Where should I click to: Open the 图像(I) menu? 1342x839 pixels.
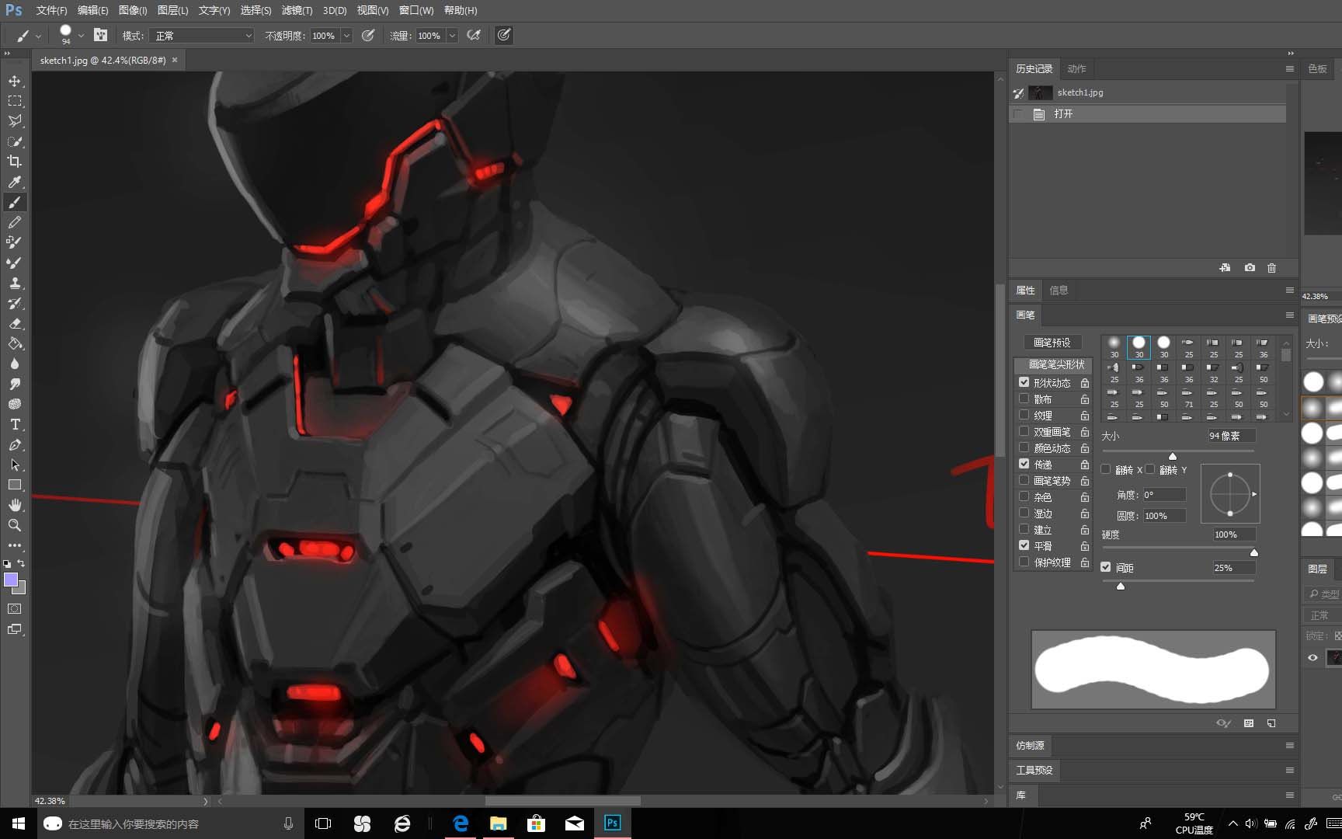tap(133, 10)
